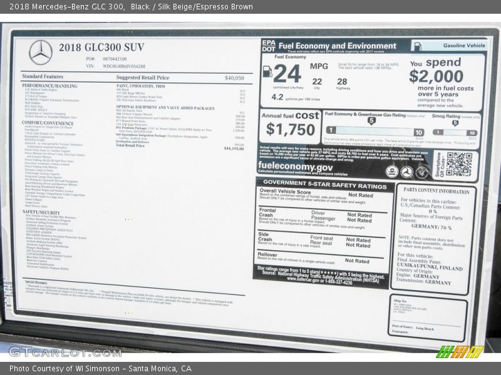Click the Greenhouse Gas Rating scale bar
501x375 pixels.
pyautogui.click(x=375, y=131)
